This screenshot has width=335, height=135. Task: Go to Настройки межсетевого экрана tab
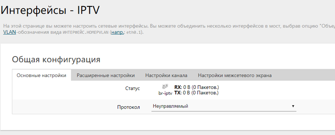tap(235, 75)
